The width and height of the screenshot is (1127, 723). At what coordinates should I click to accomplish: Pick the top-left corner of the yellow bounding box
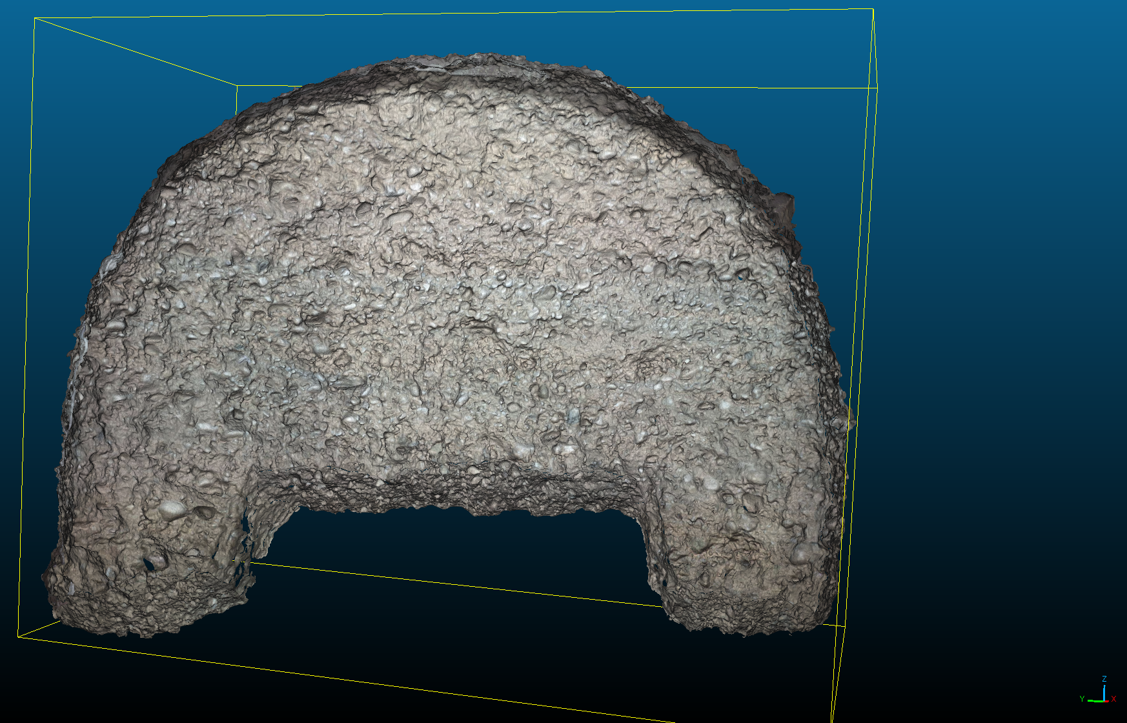click(x=34, y=19)
